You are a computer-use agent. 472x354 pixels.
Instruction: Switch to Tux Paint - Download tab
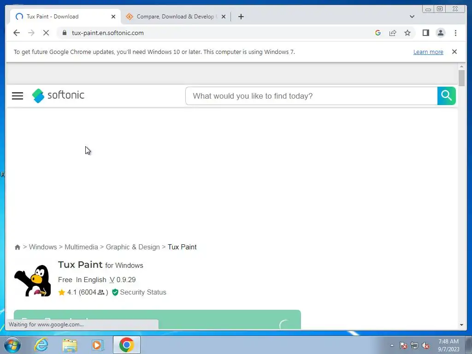click(x=65, y=17)
